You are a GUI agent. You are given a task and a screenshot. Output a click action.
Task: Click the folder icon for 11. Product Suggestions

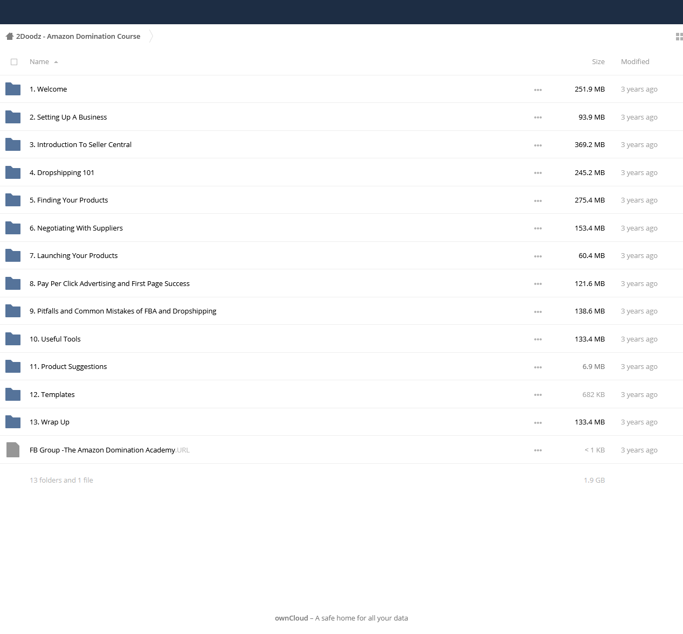pyautogui.click(x=13, y=366)
